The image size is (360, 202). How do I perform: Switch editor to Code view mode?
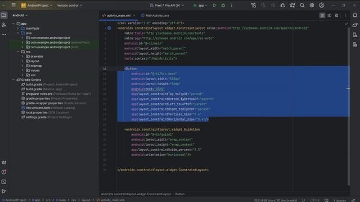pos(322,15)
